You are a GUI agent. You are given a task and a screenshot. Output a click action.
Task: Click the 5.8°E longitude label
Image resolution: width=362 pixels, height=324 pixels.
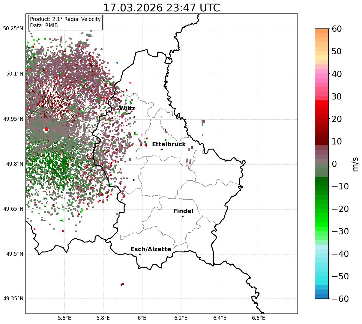tap(103, 318)
